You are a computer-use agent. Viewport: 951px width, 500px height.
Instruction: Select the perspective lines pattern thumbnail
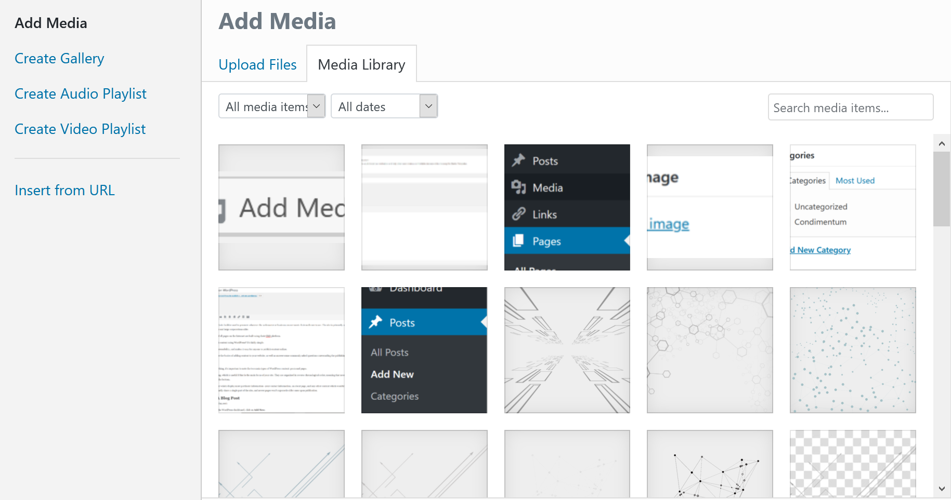point(567,350)
